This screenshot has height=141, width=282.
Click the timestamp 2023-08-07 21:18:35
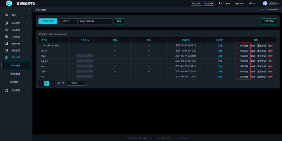tap(186, 61)
